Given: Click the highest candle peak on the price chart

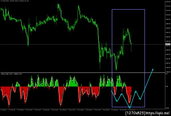Looking at the screenshot, I should pyautogui.click(x=58, y=5).
